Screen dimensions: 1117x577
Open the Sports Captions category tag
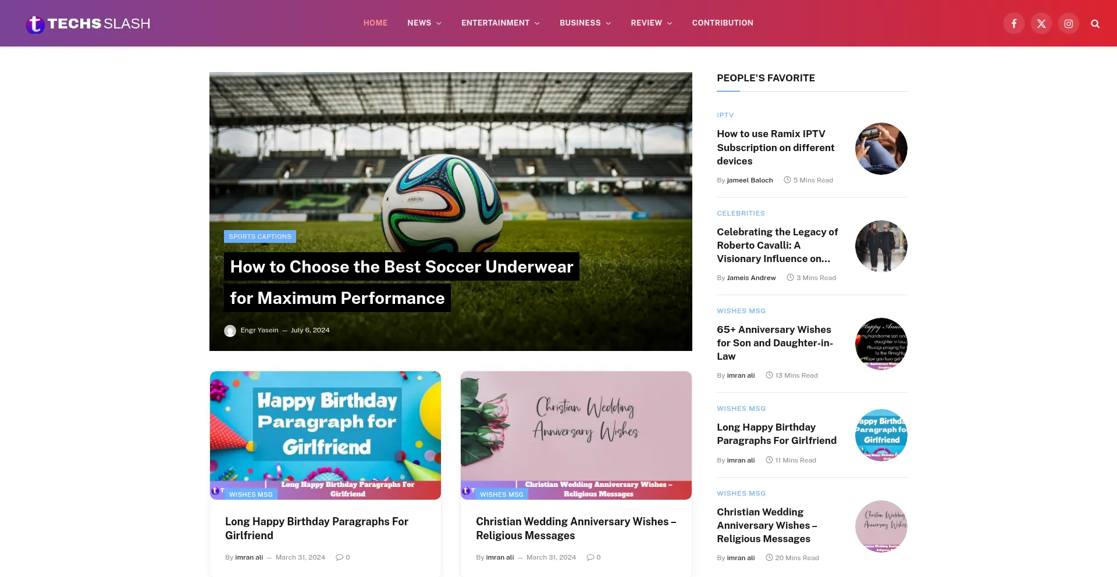(x=260, y=236)
